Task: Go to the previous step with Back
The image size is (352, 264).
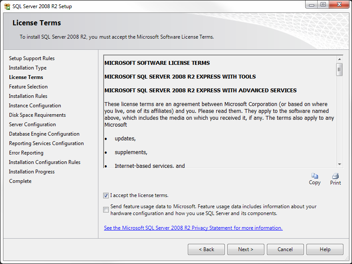Action: (206, 249)
